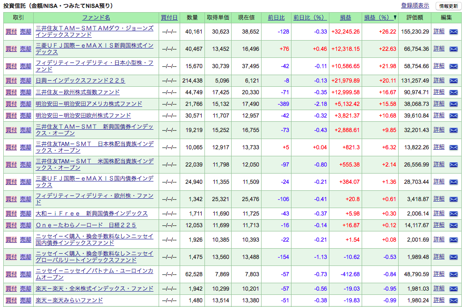466x307 pixels.
Task: Open 日興-インデックスファンド225 fund link
Action: click(x=80, y=81)
